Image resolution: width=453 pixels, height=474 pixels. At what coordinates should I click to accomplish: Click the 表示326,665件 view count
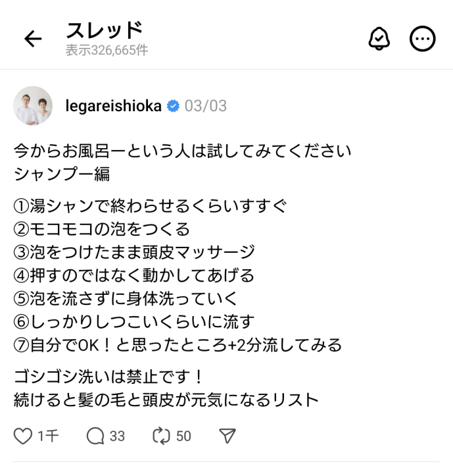coord(107,50)
